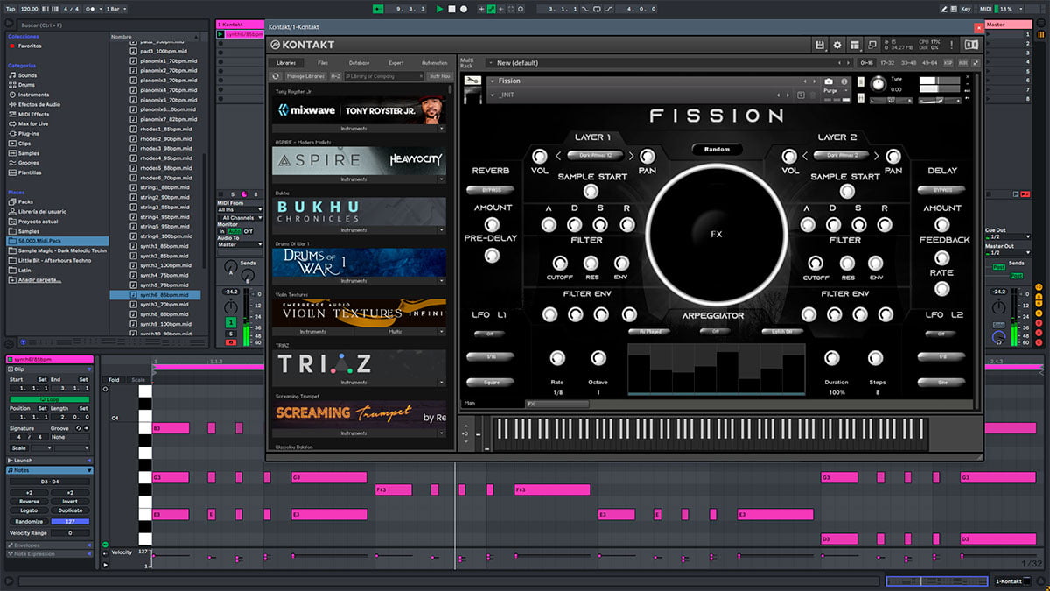Click the Tap tempo button
This screenshot has height=591, width=1050.
click(10, 8)
